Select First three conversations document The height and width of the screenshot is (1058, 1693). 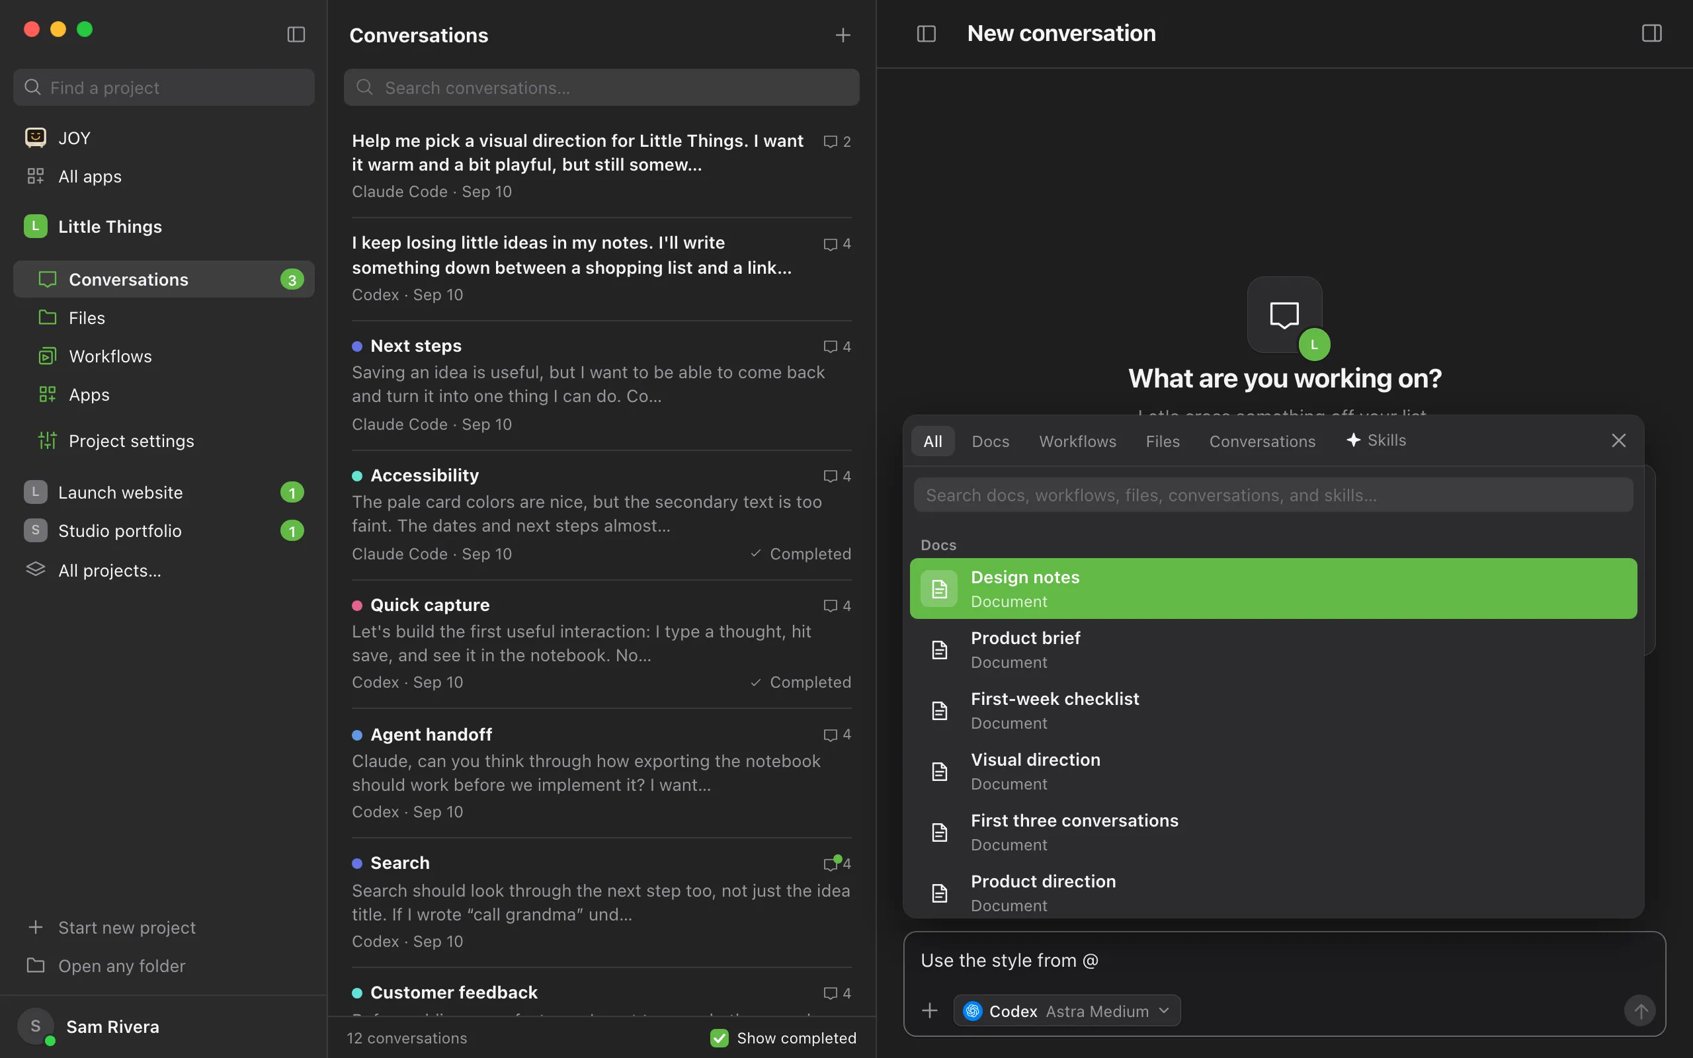tap(1273, 832)
